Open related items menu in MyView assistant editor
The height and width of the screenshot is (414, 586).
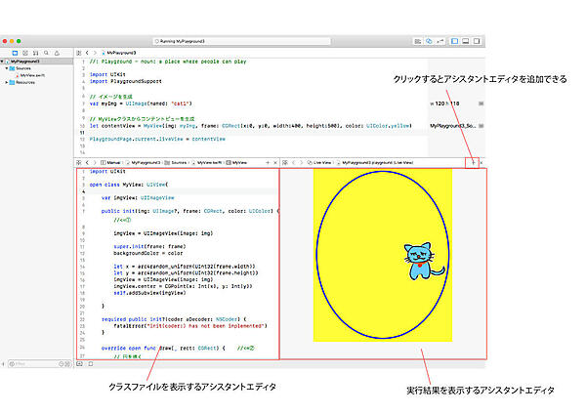point(79,162)
